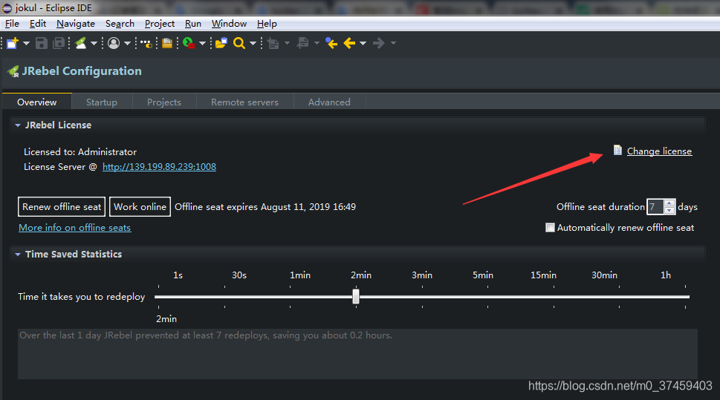Open the Forward history dropdown arrow
The height and width of the screenshot is (400, 720).
(393, 44)
